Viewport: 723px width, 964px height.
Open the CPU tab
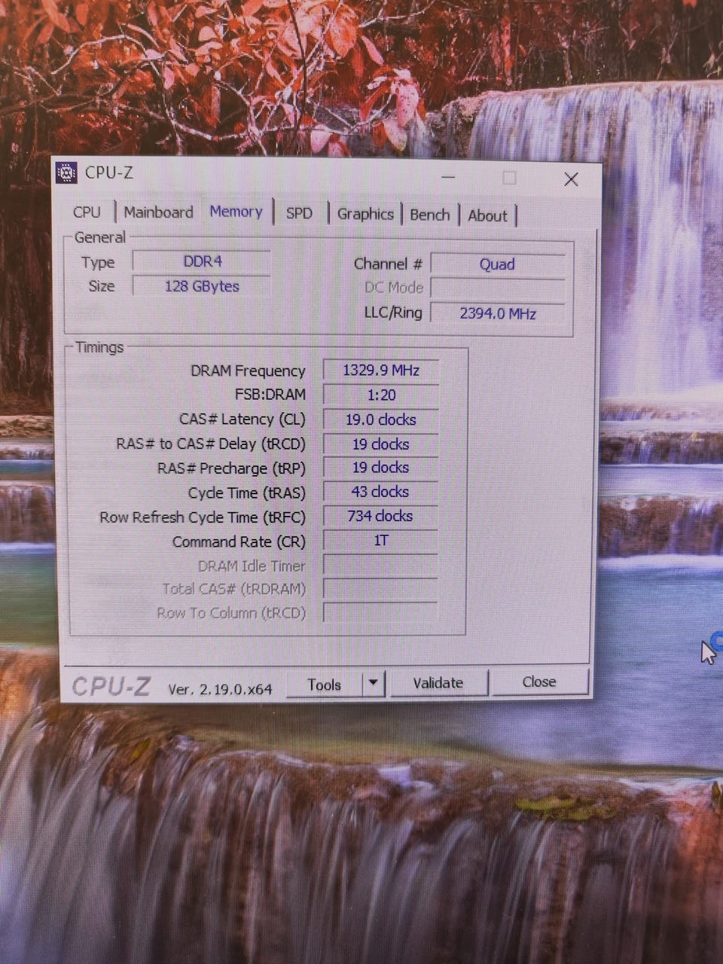click(87, 212)
